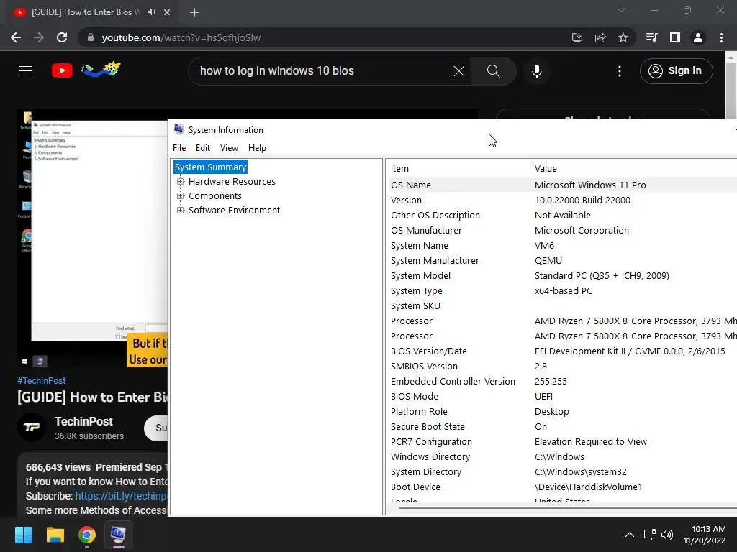Click the share page icon in address bar

pyautogui.click(x=600, y=37)
